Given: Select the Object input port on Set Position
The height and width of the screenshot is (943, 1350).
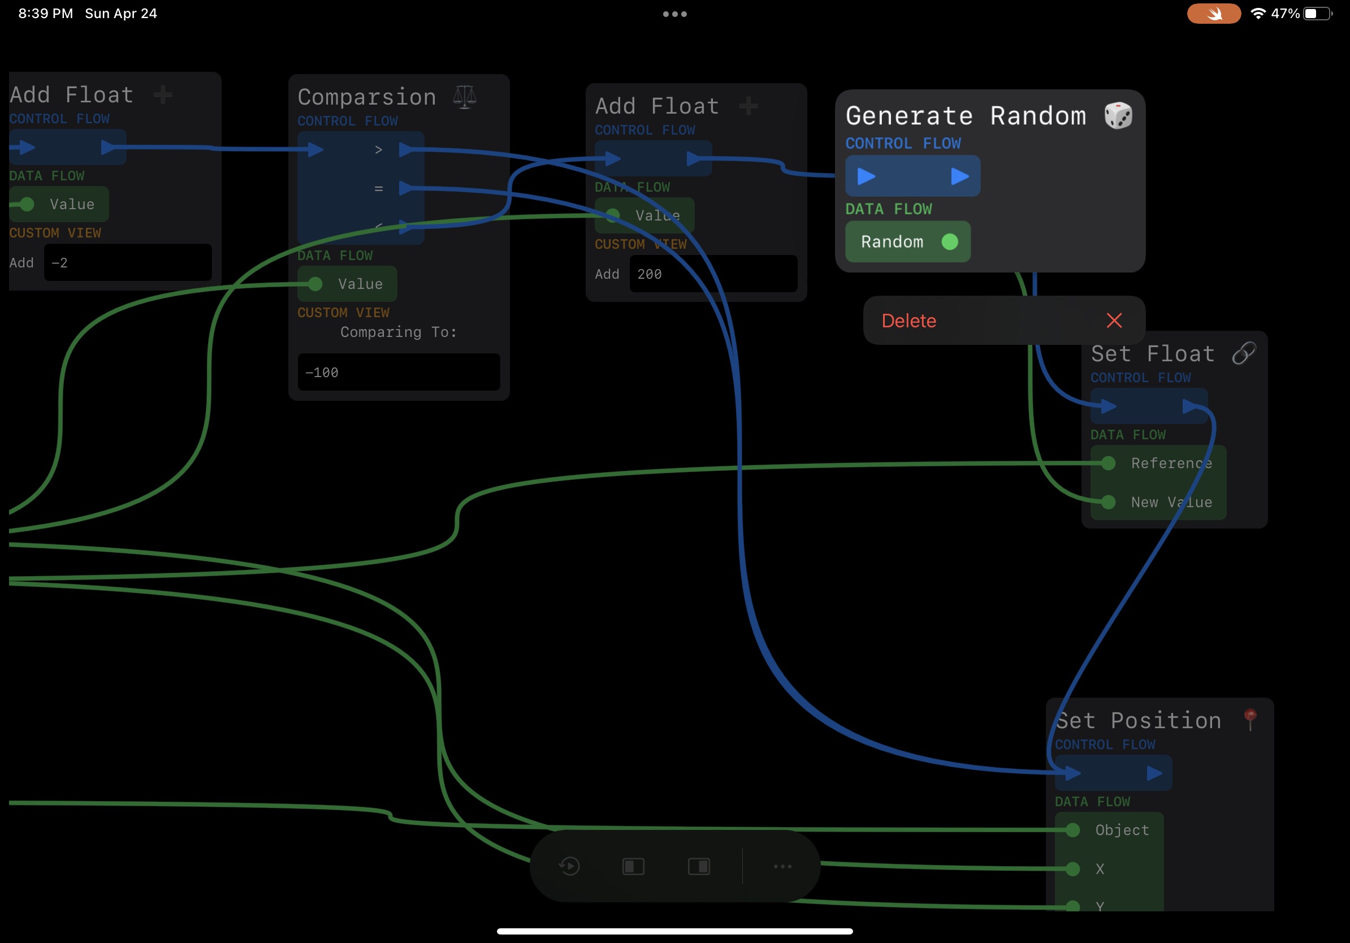Looking at the screenshot, I should (x=1073, y=829).
